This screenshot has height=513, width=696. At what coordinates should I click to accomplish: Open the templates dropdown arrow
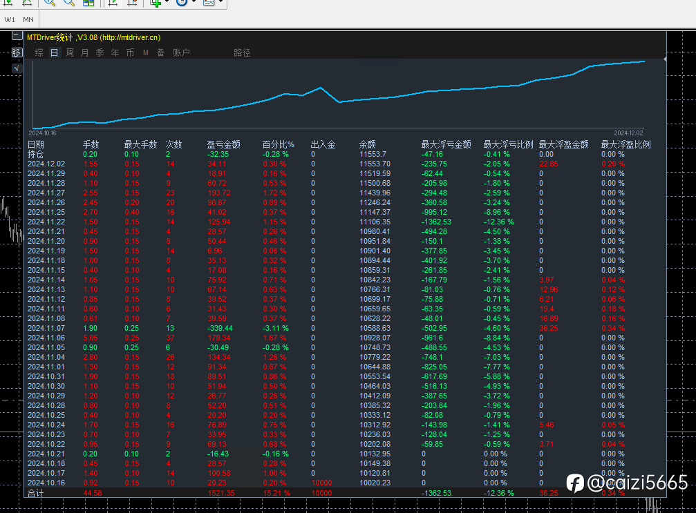click(221, 3)
